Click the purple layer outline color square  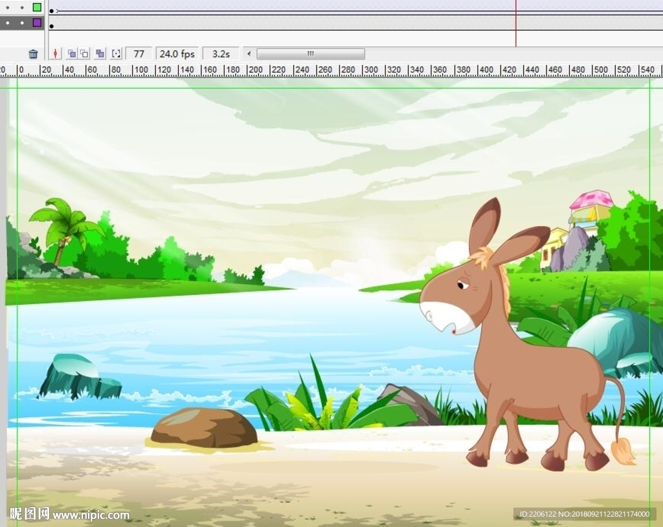coord(37,23)
